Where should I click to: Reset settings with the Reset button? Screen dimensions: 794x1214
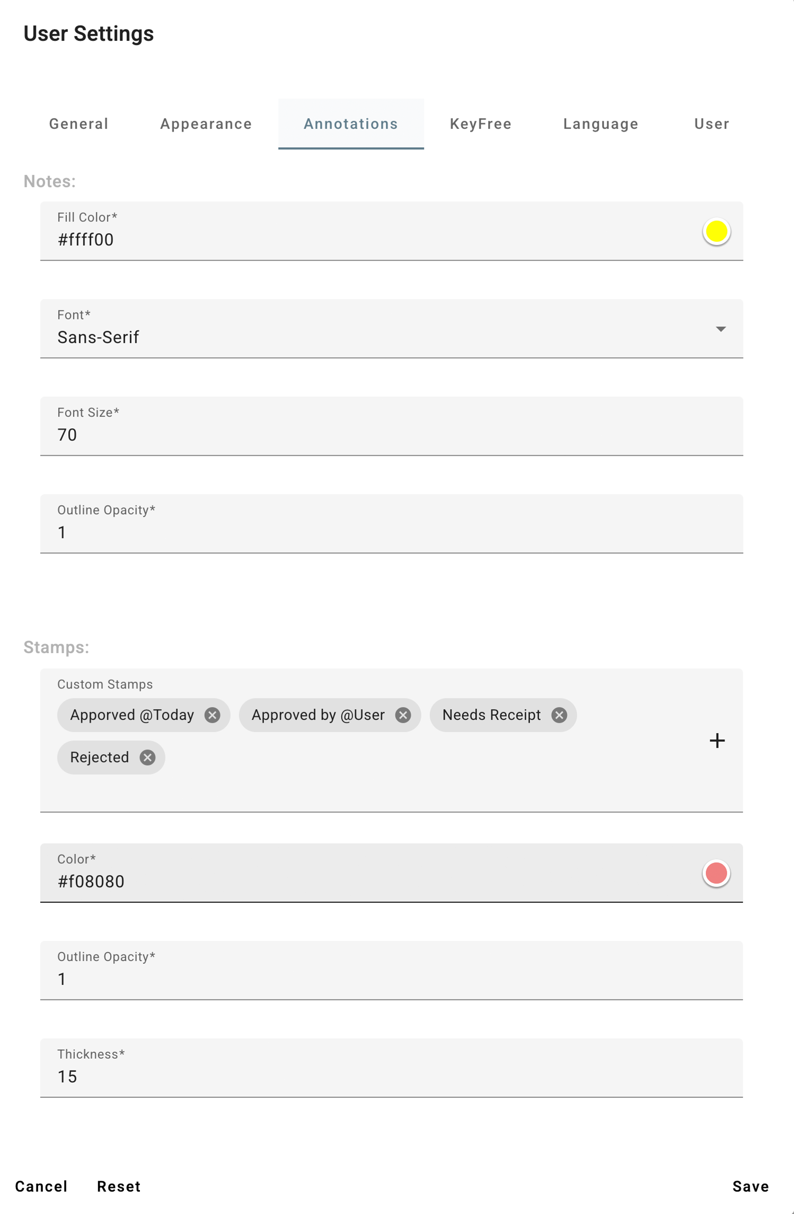pos(119,1186)
